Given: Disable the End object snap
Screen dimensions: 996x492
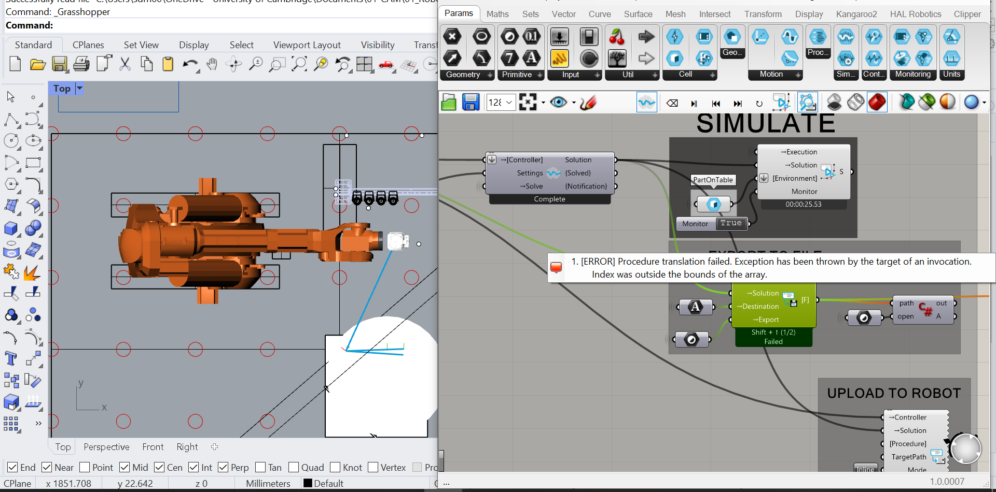Looking at the screenshot, I should [12, 467].
